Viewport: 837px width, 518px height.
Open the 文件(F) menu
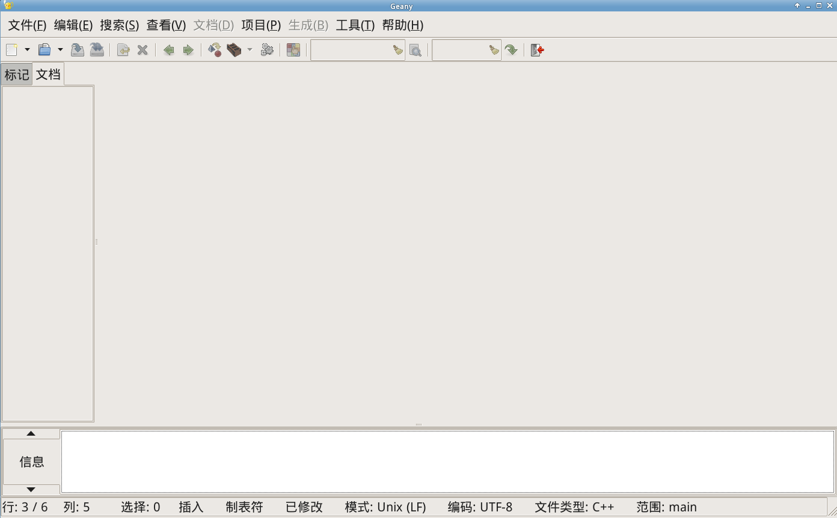point(27,25)
